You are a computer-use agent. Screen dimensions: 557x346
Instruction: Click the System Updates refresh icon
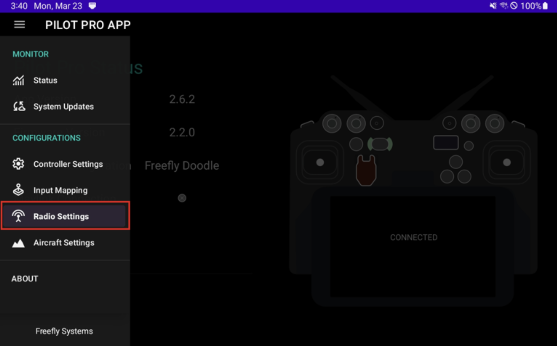click(x=19, y=106)
